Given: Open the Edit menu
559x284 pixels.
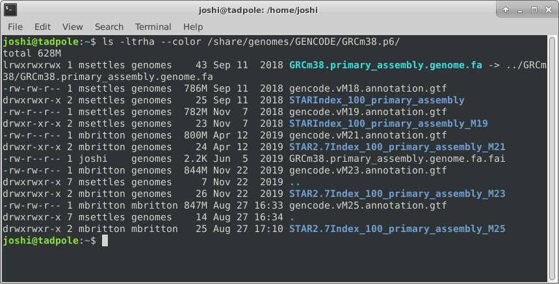Looking at the screenshot, I should click(x=42, y=27).
